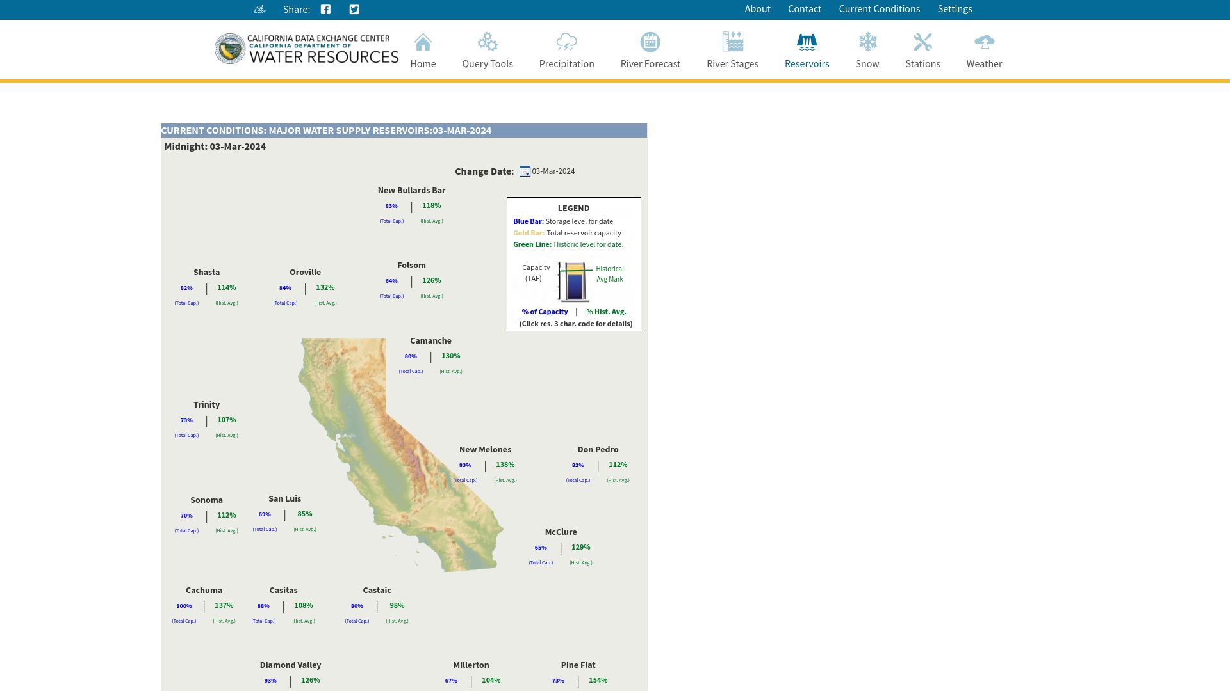Click San Luis reservoir name
Screen dimensions: 1230x691
tap(284, 499)
